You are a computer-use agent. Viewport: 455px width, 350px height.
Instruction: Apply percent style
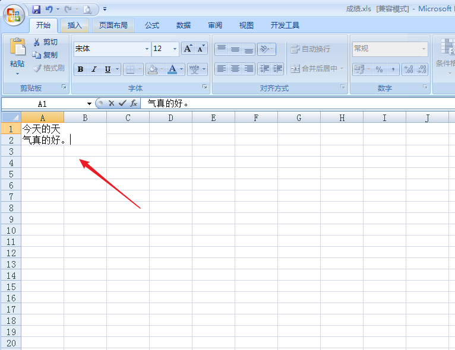[x=379, y=69]
